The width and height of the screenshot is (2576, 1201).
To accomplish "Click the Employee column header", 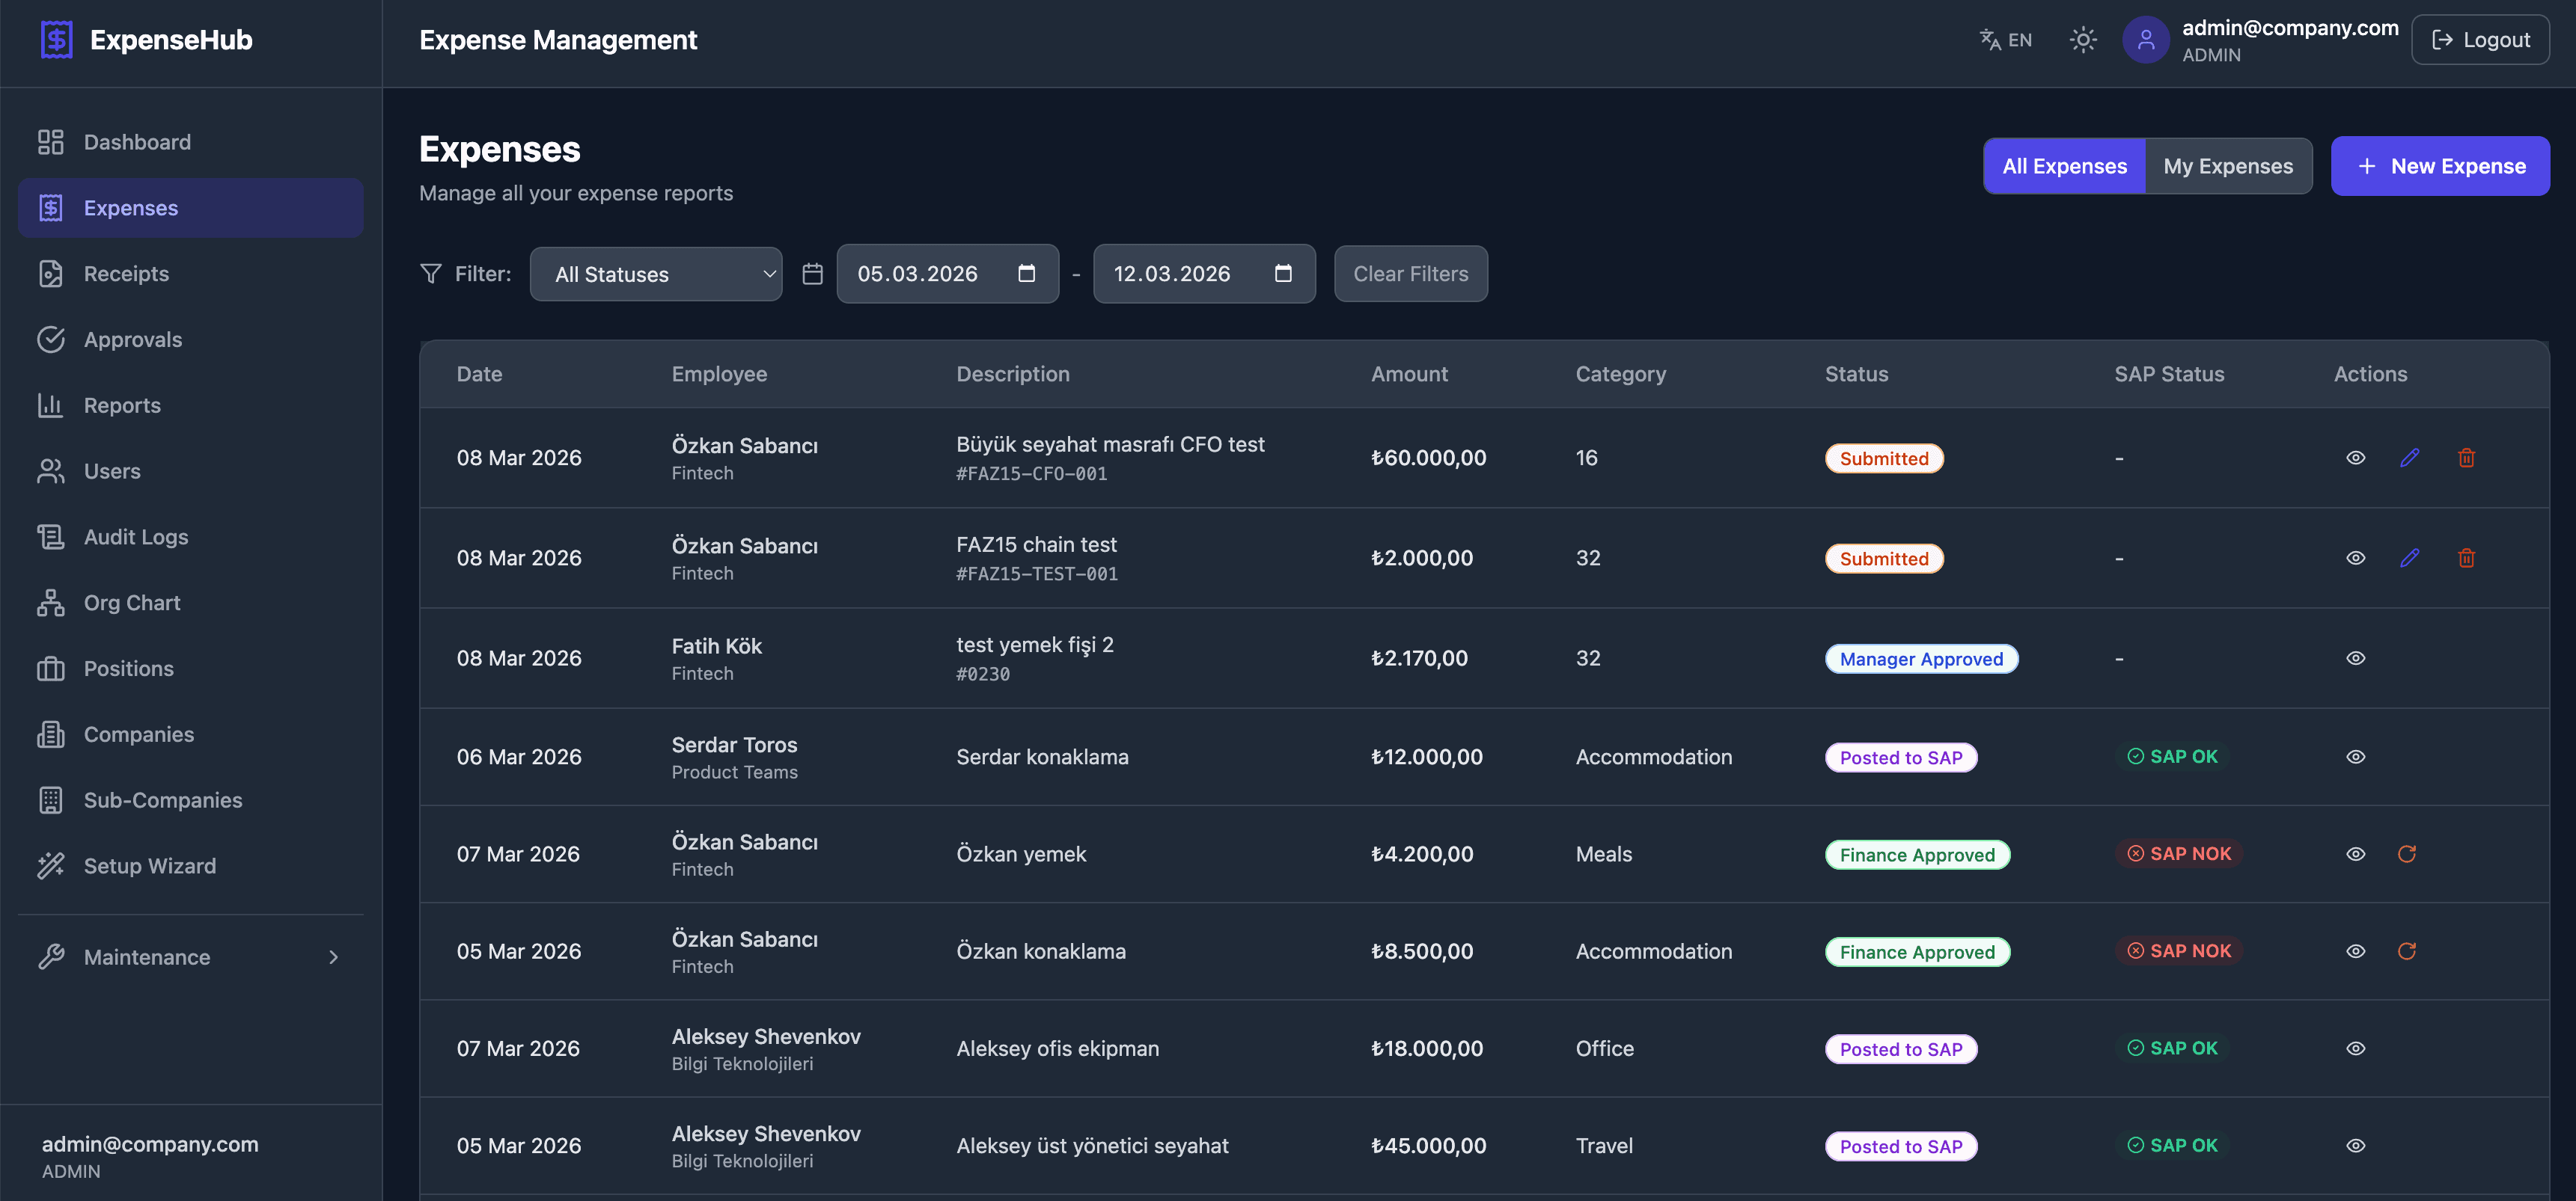I will (719, 374).
